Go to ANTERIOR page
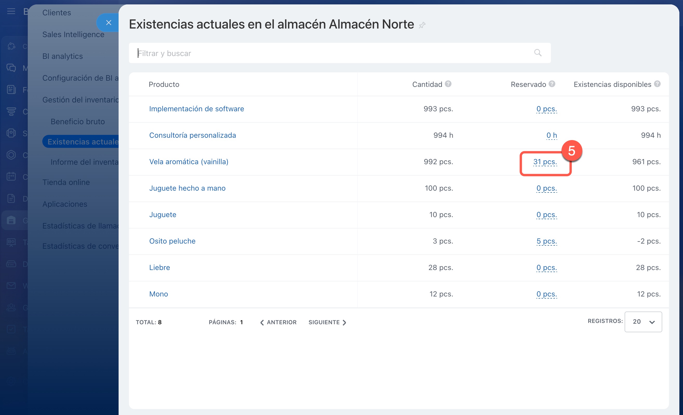Screen dimensions: 683x415 (x=278, y=322)
